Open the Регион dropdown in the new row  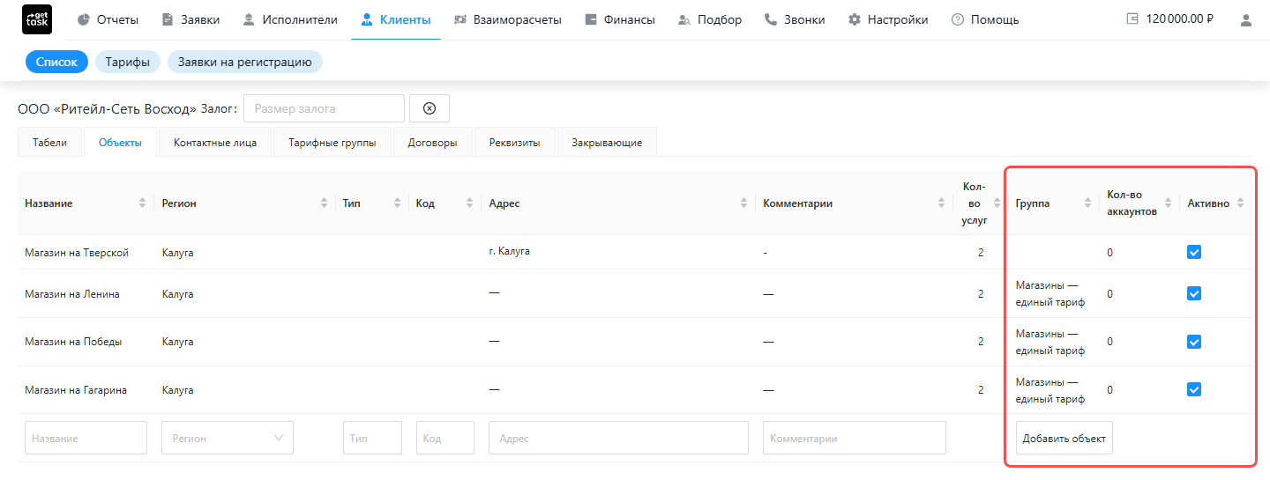[x=228, y=438]
